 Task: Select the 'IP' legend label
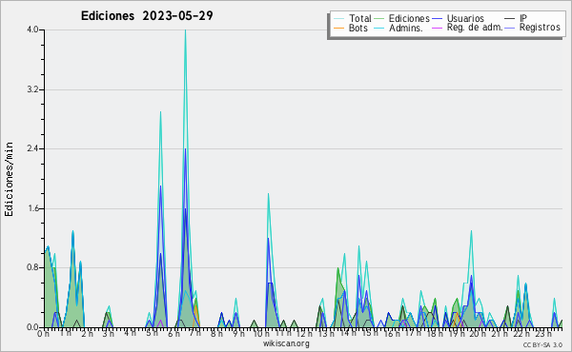(x=523, y=18)
